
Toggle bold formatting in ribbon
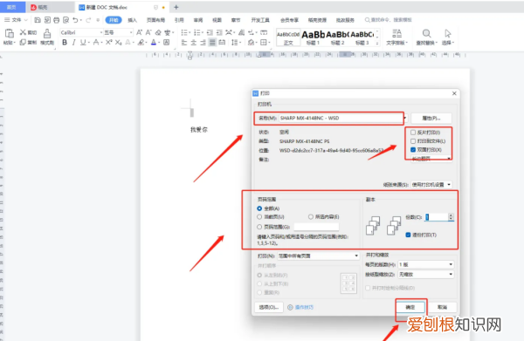pos(65,43)
